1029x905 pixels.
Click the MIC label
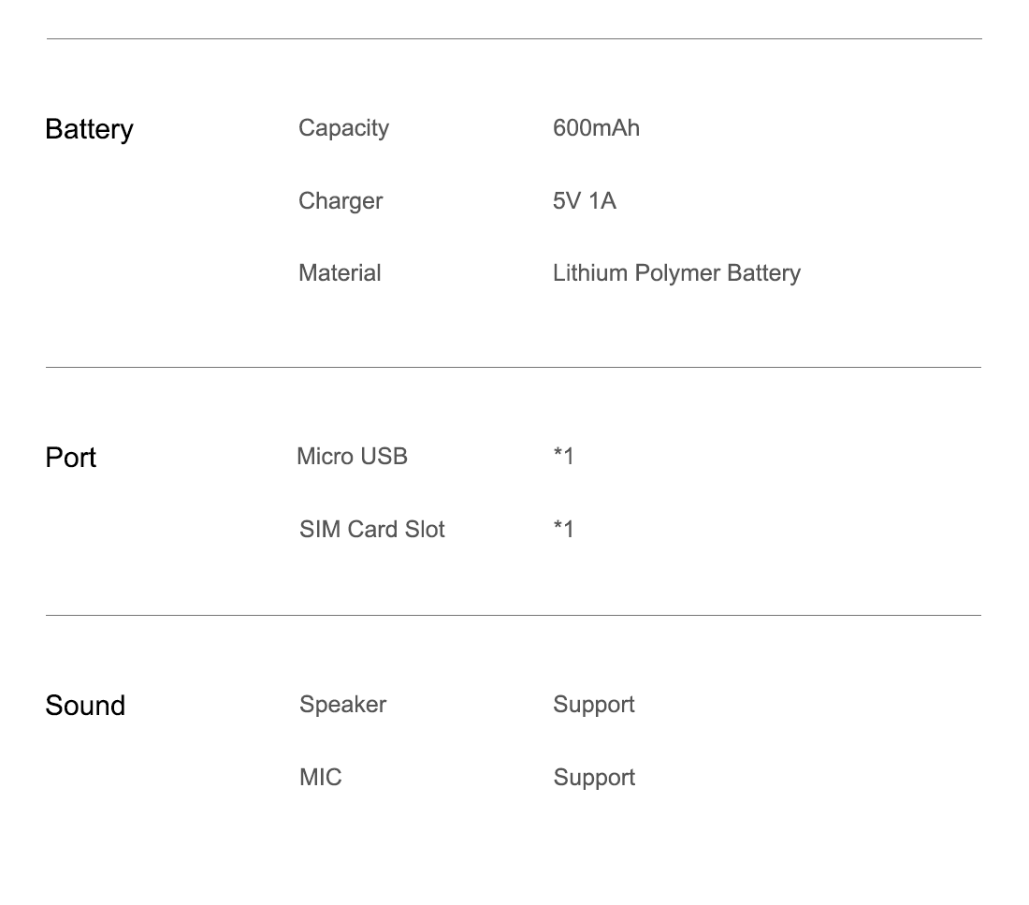tap(321, 778)
